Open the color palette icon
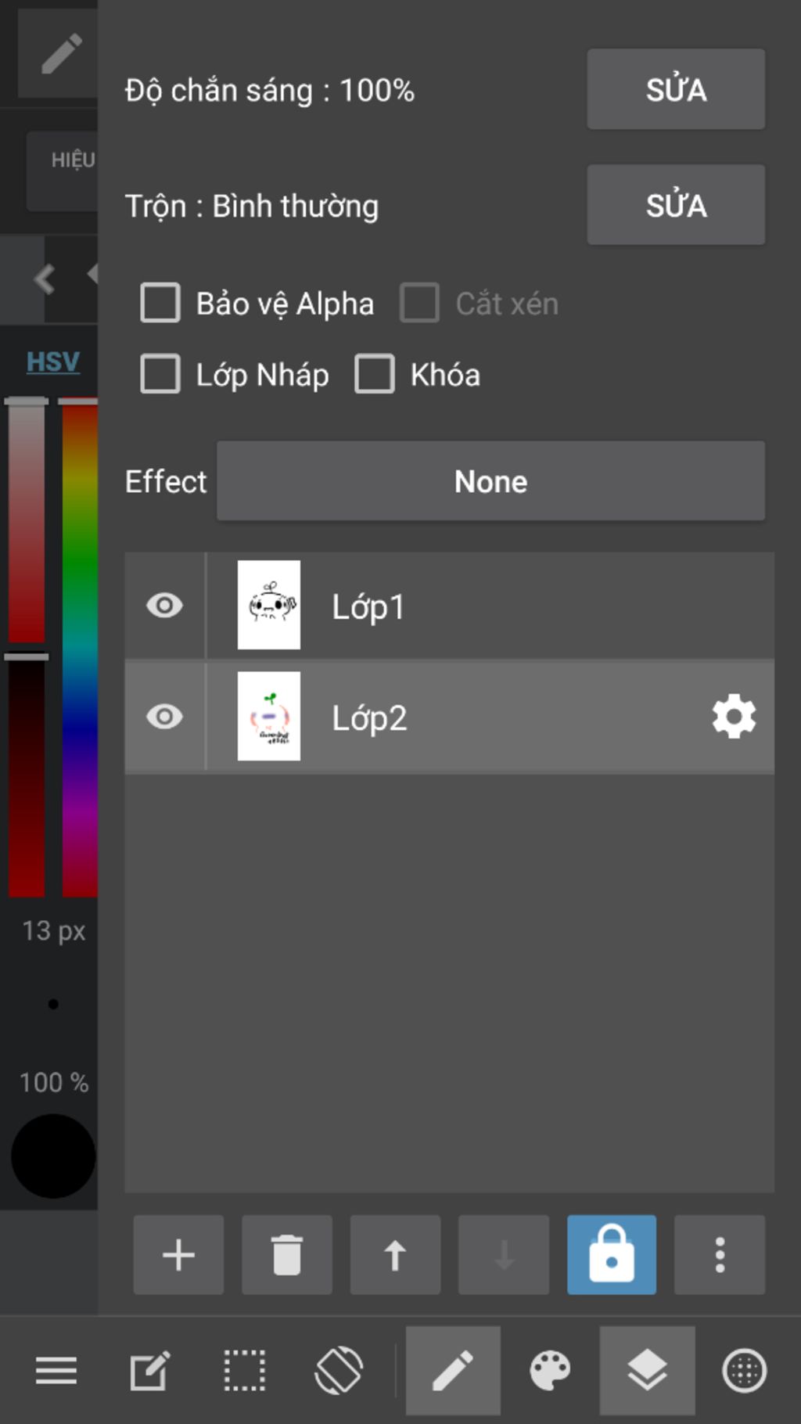The width and height of the screenshot is (801, 1424). (x=550, y=1371)
